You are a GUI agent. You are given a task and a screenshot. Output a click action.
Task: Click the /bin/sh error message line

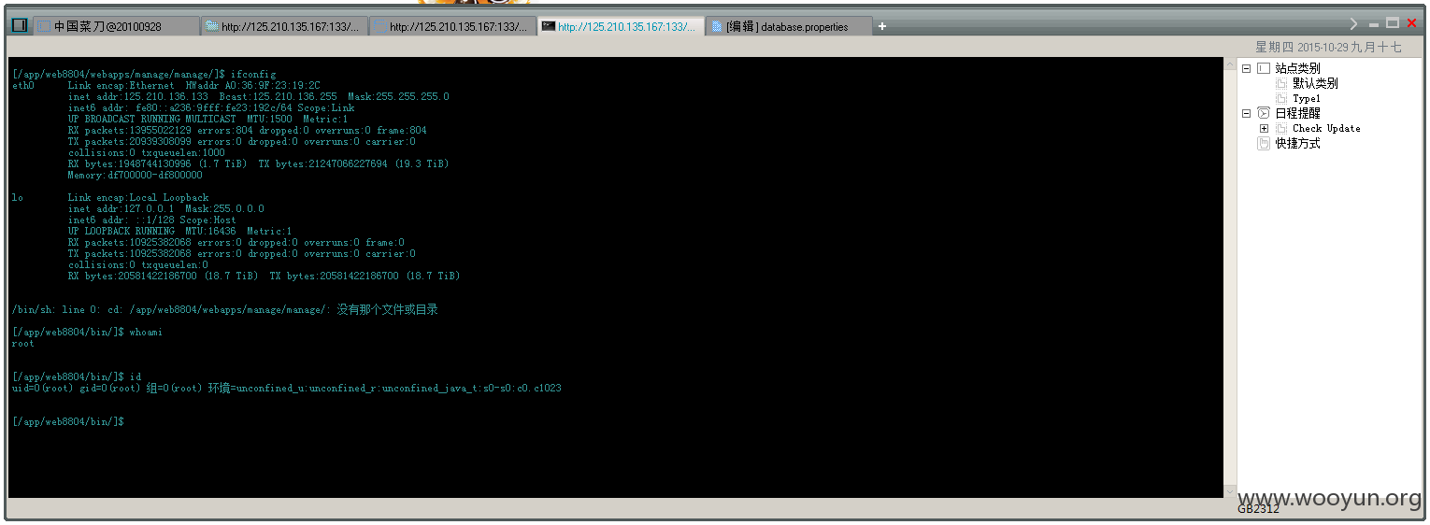click(x=224, y=309)
